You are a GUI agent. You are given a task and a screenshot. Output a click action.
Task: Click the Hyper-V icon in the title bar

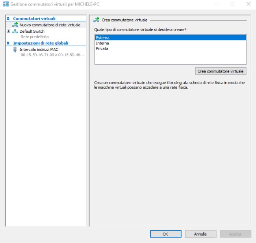6,4
